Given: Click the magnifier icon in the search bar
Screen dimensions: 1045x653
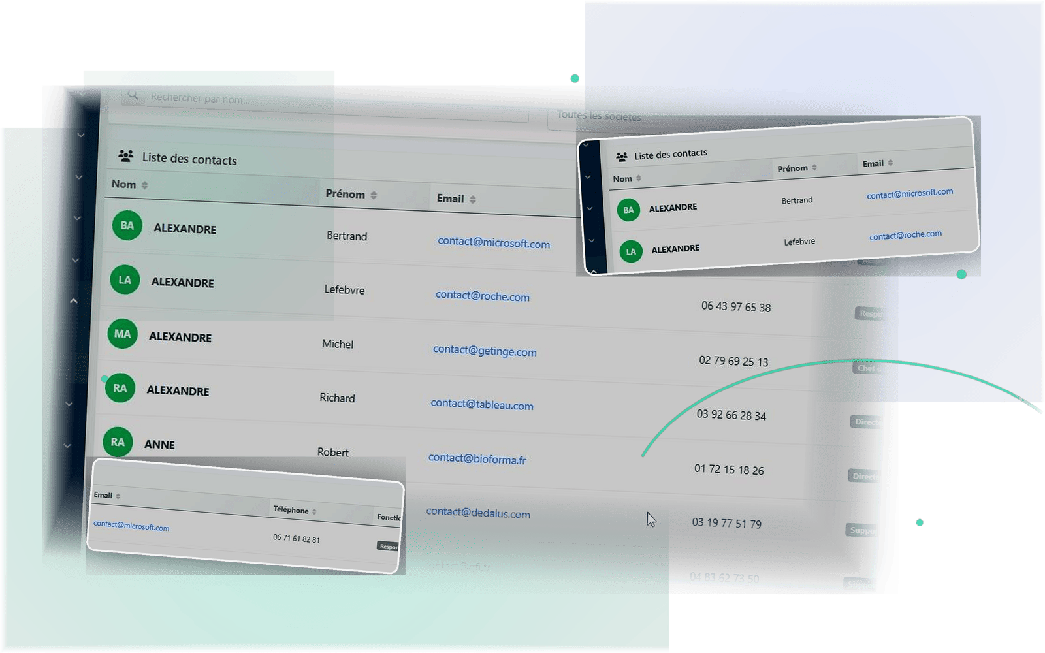Looking at the screenshot, I should point(133,95).
